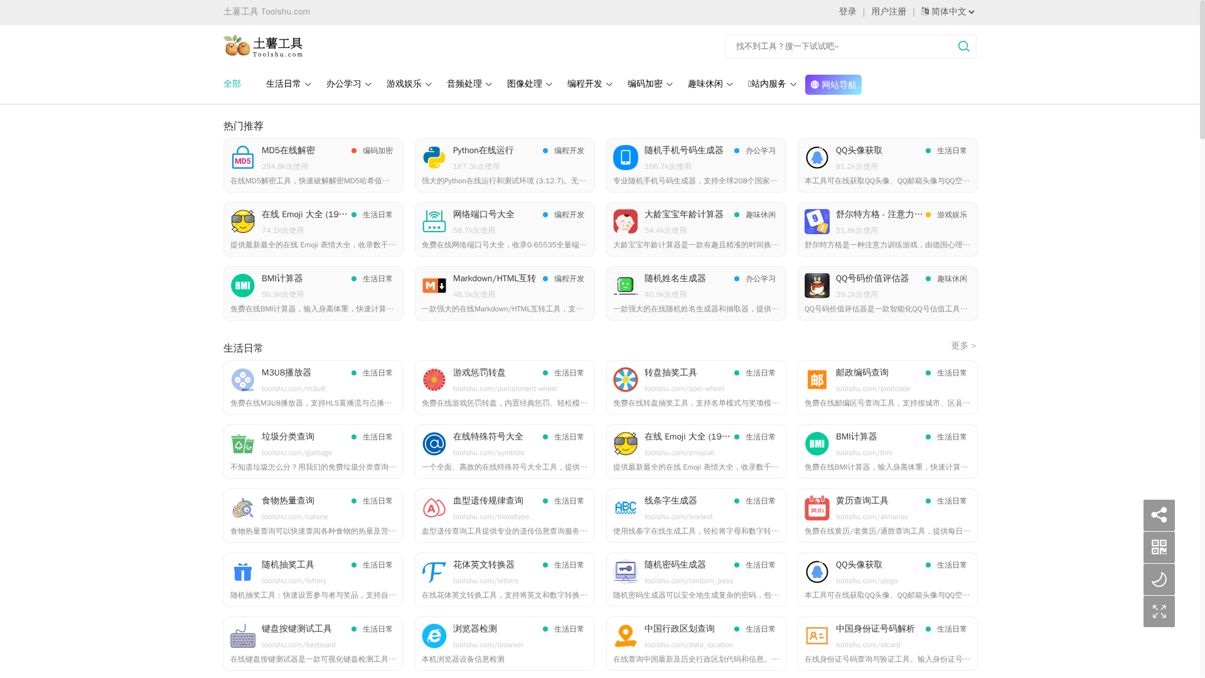Screen dimensions: 1205x678
Task: Click the 随机密码生成器 icon
Action: tap(626, 572)
